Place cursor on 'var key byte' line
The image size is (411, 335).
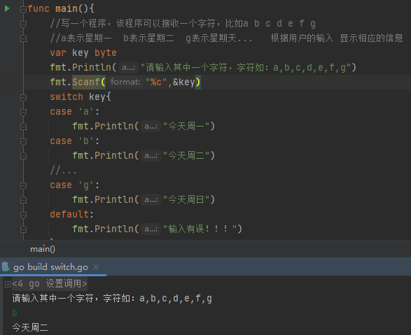pyautogui.click(x=83, y=53)
